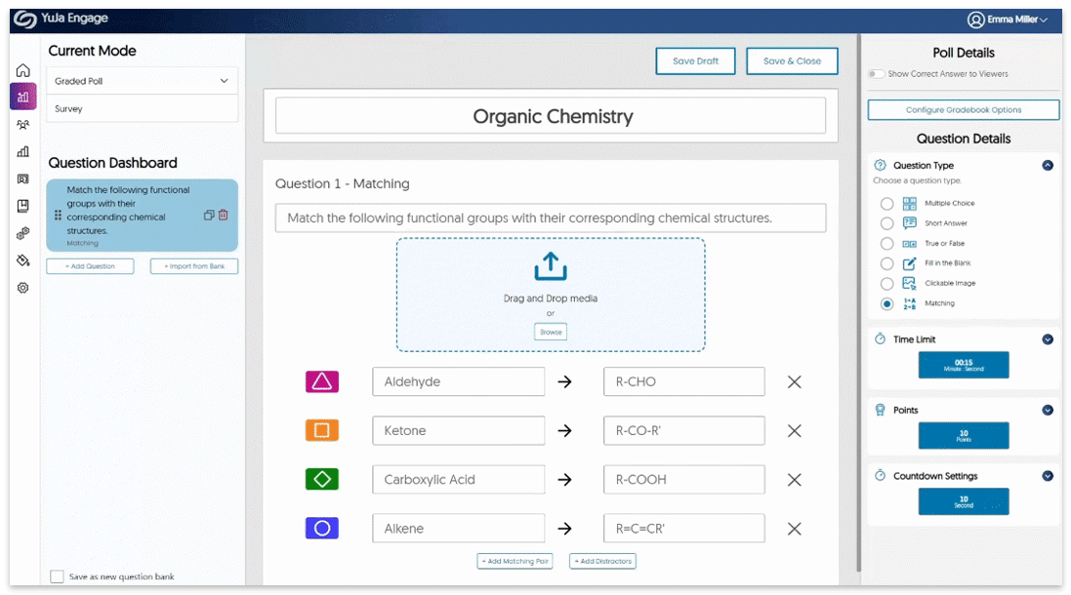Collapse the Question Type section
This screenshot has height=595, width=1071.
(1048, 166)
